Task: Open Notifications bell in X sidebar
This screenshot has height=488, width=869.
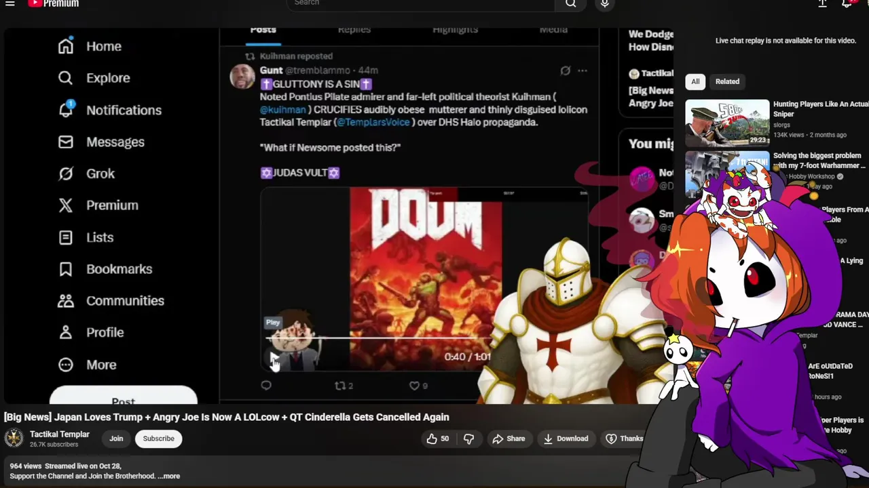Action: point(109,110)
